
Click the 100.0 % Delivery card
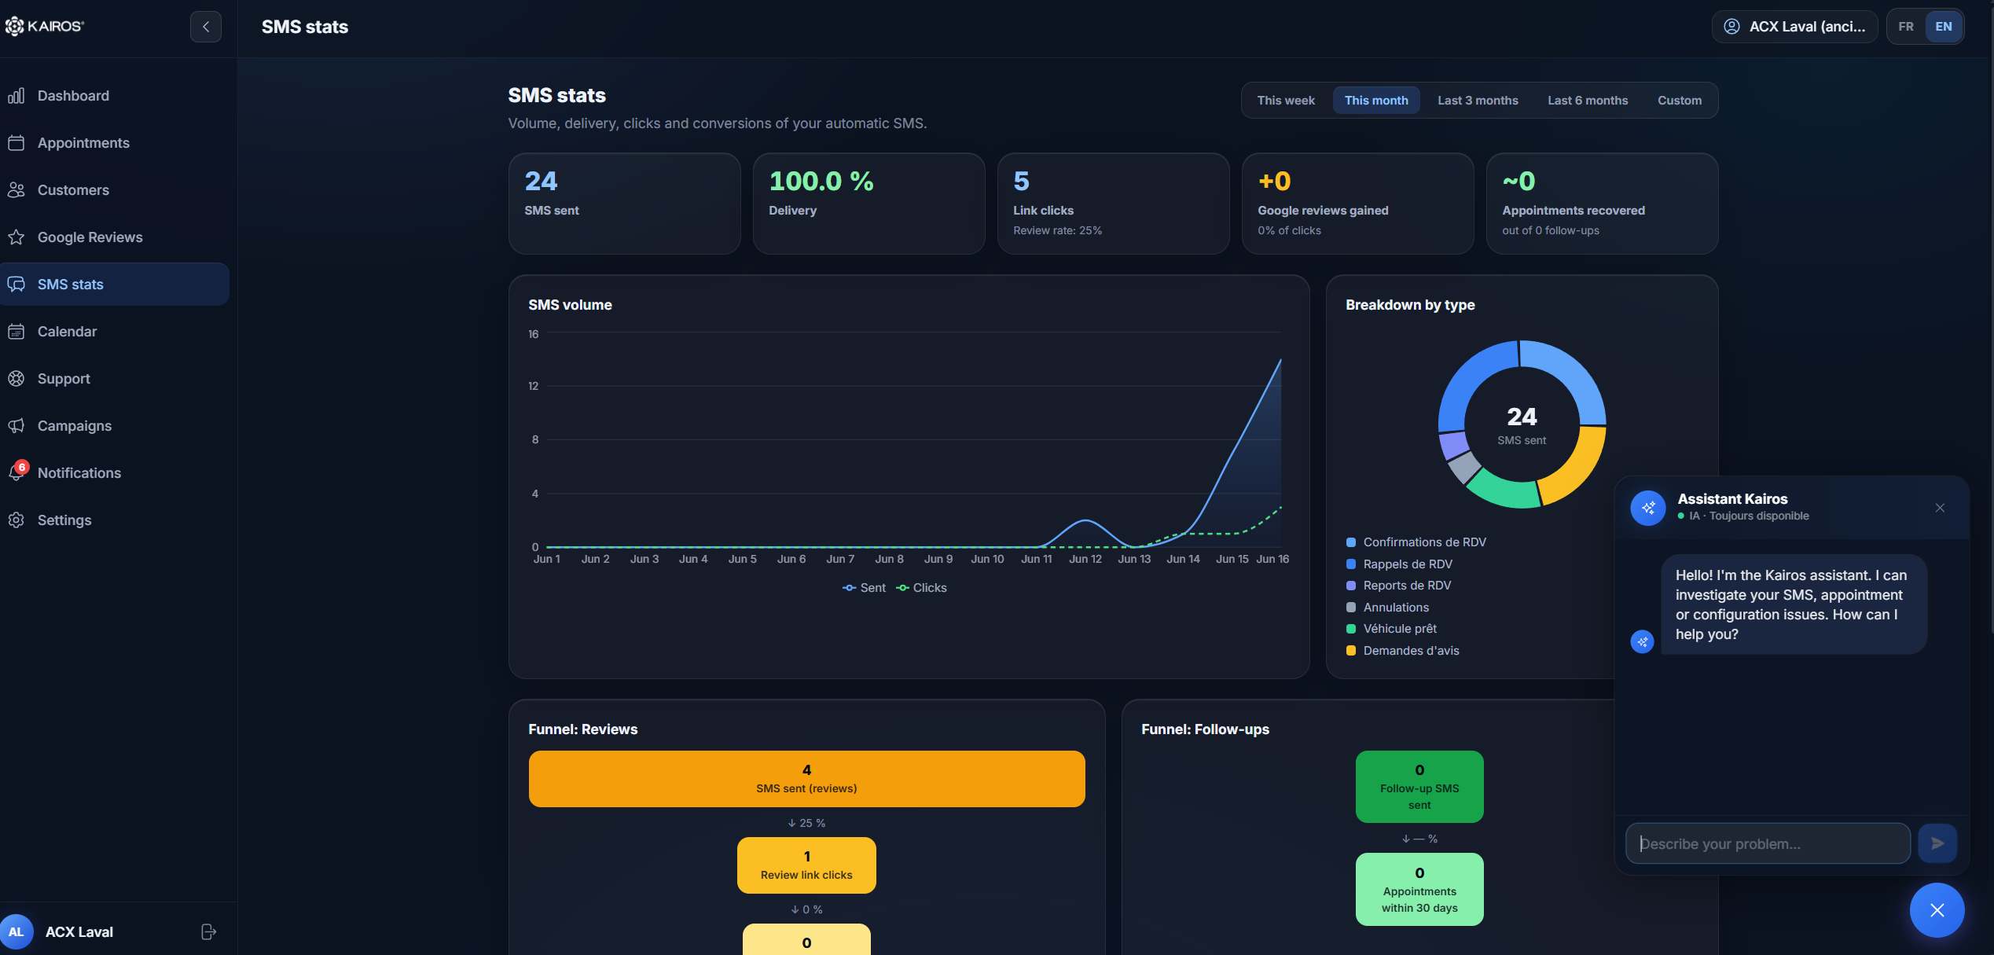click(868, 204)
